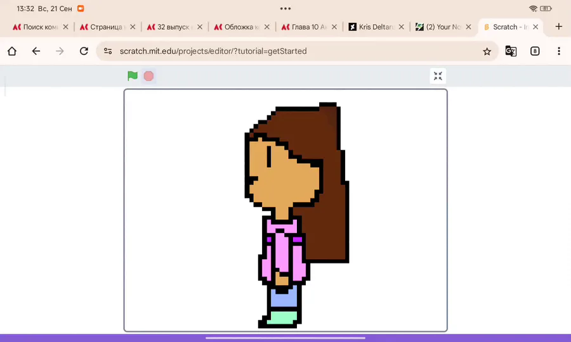Screen dimensions: 571x342
Task: Tap the three dots at screen top
Action: (x=285, y=8)
